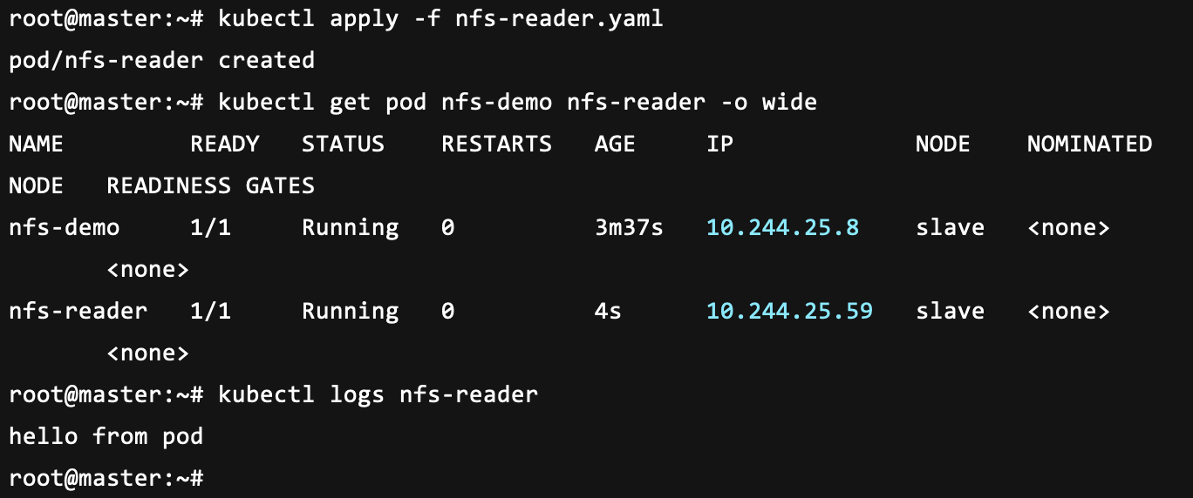Click the NOMINATED column header
The height and width of the screenshot is (498, 1193).
coord(1089,145)
